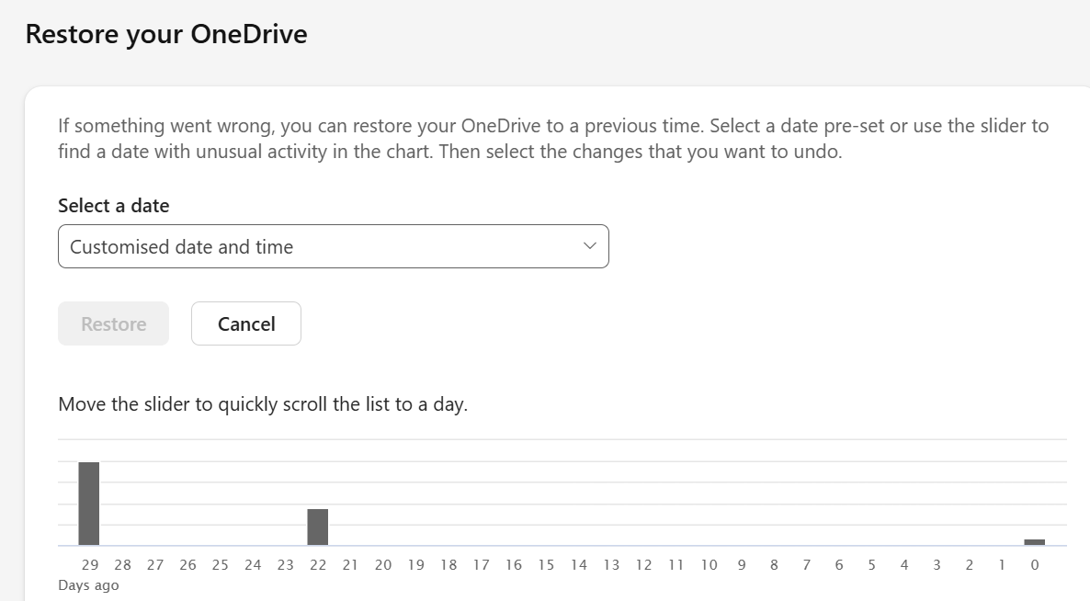Jump to day 15 on the chart axis
The image size is (1090, 601).
tap(546, 565)
